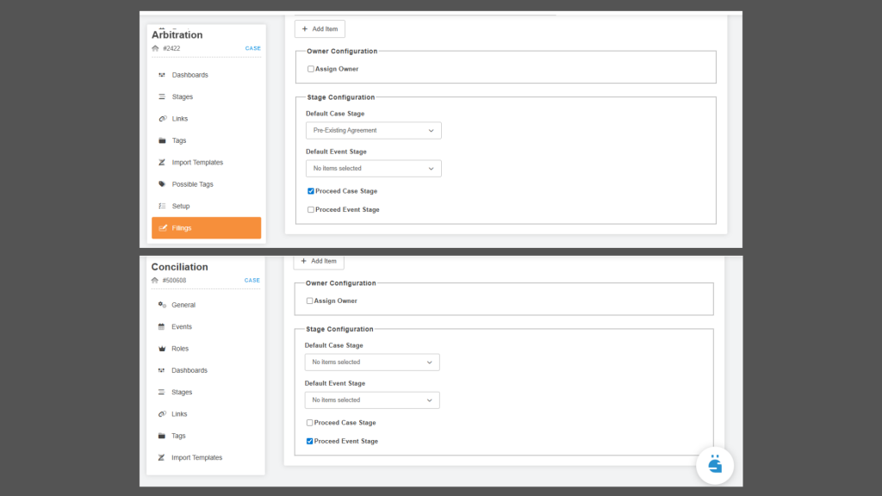
Task: Expand Arbitration's Default Event Stage dropdown
Action: (374, 169)
